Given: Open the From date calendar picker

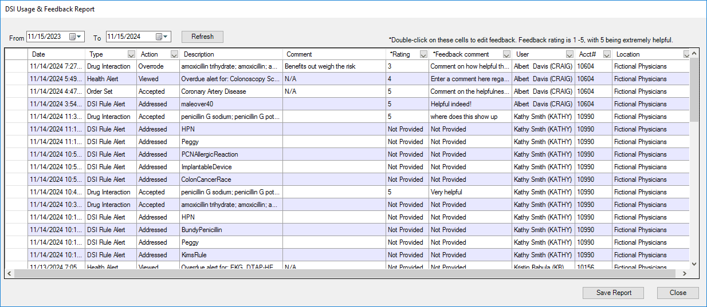Looking at the screenshot, I should pyautogui.click(x=76, y=37).
